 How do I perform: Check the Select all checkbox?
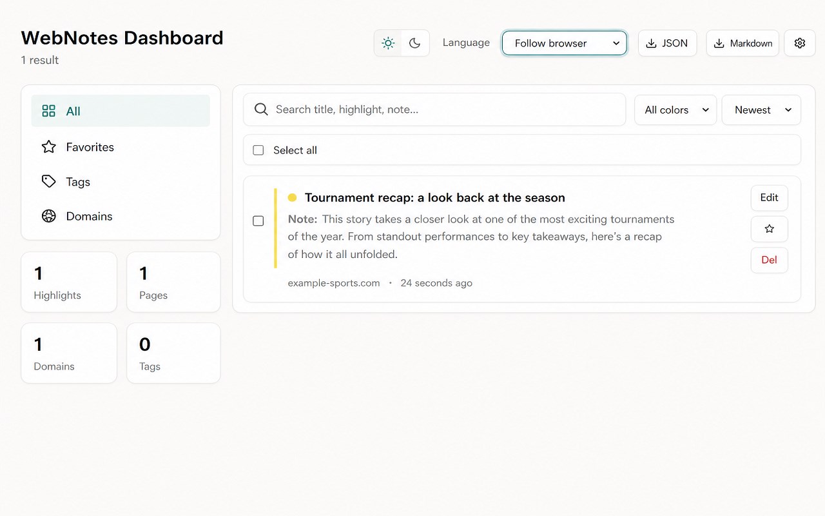click(x=258, y=150)
